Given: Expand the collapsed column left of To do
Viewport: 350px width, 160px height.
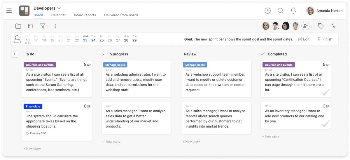Looking at the screenshot, I should (x=15, y=54).
